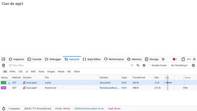Viewport: 197px width, 111px height.
Task: Open the Debugger tab
Action: pos(53,59)
